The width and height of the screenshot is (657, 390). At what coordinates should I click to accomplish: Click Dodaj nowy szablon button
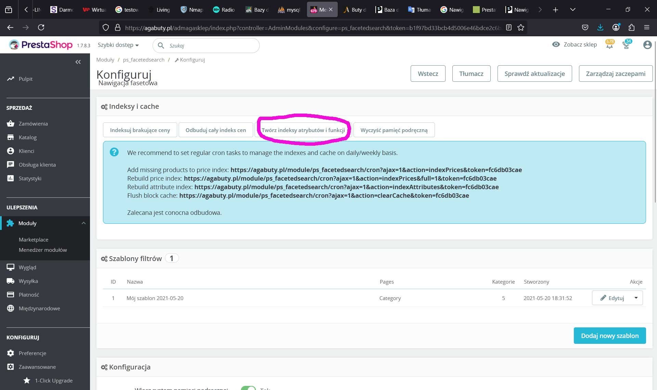click(x=609, y=336)
